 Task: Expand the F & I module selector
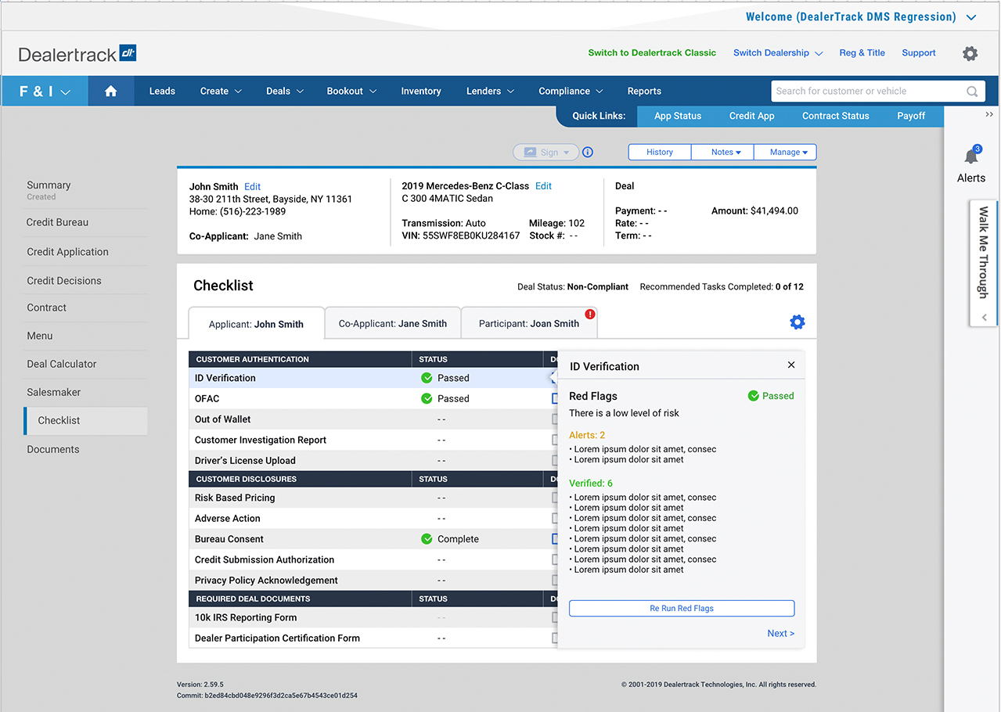pos(45,92)
